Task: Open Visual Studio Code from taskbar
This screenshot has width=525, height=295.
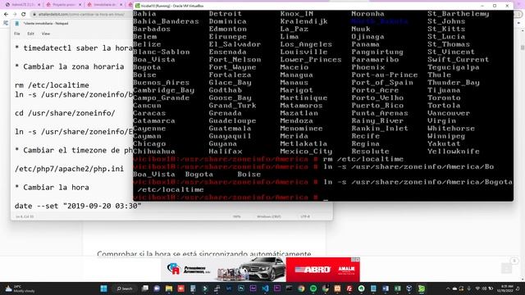Action: 265,288
